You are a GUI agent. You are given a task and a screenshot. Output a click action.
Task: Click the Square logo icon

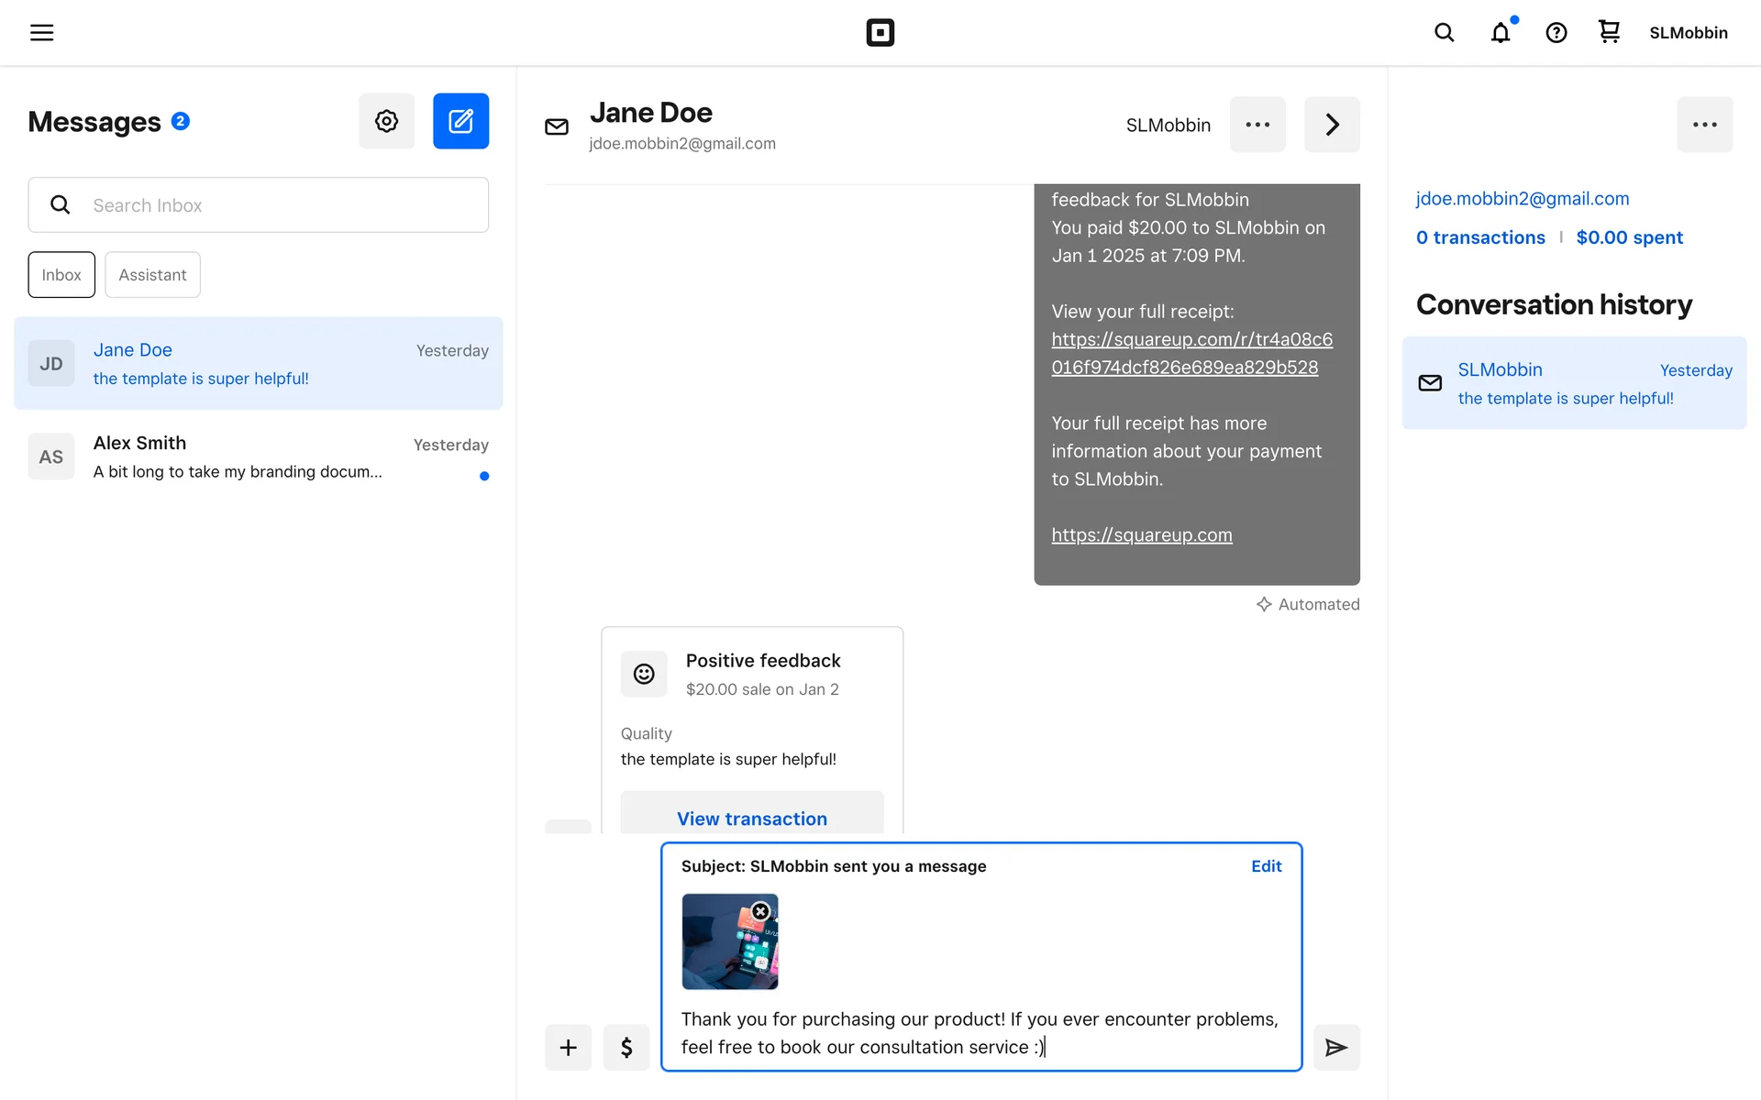click(880, 33)
